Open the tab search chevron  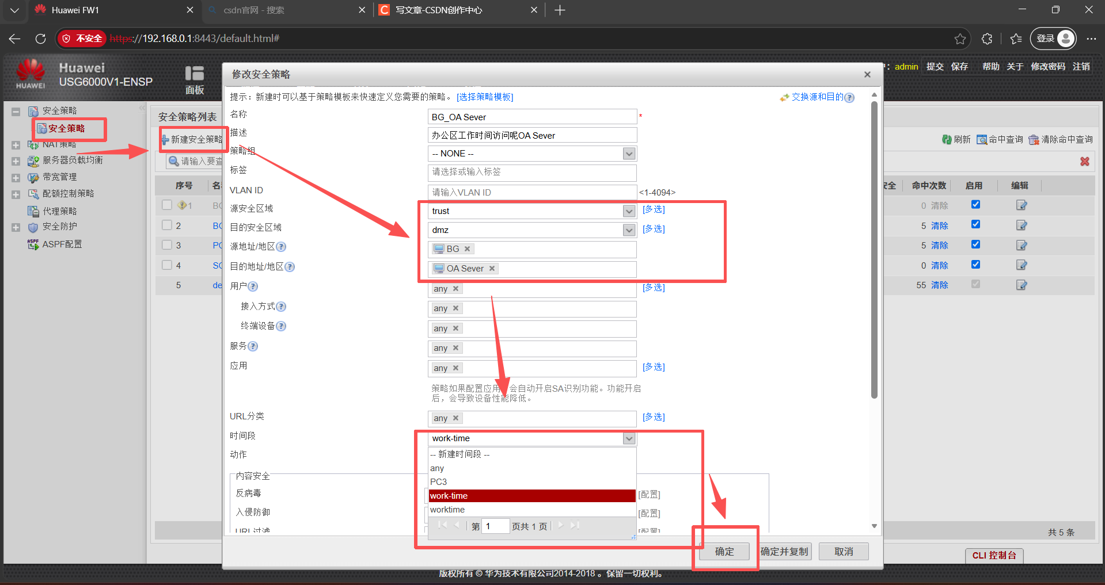[15, 10]
